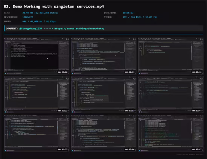Click the duration value "00:06:07"
The width and height of the screenshot is (207, 159).
pyautogui.click(x=128, y=13)
